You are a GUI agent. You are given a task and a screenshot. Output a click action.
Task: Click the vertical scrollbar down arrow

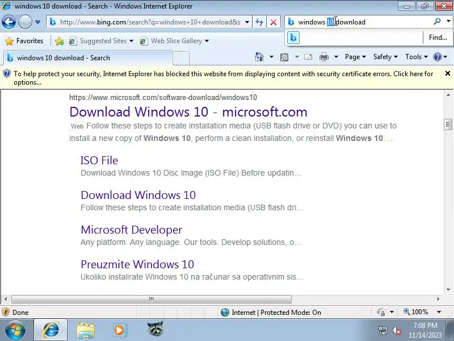pos(448,290)
